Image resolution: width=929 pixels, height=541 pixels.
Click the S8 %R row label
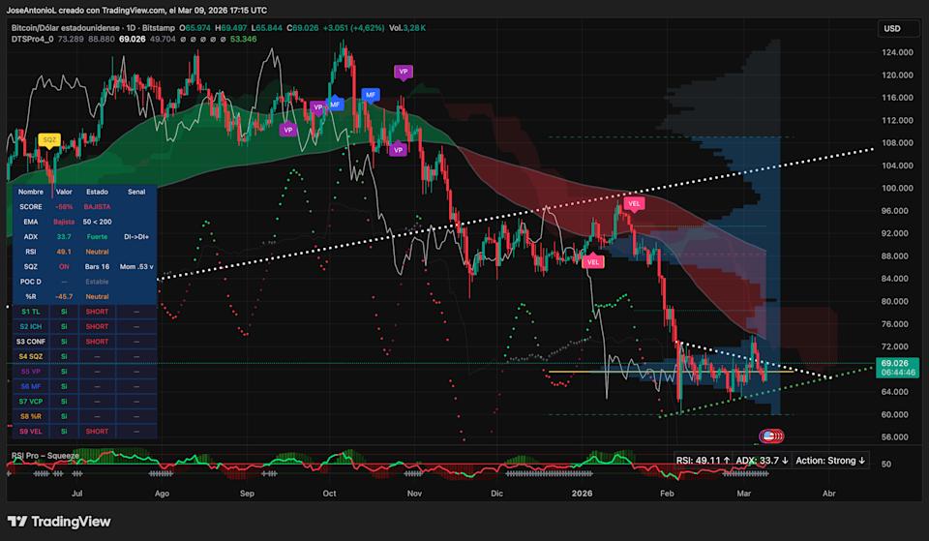click(31, 416)
